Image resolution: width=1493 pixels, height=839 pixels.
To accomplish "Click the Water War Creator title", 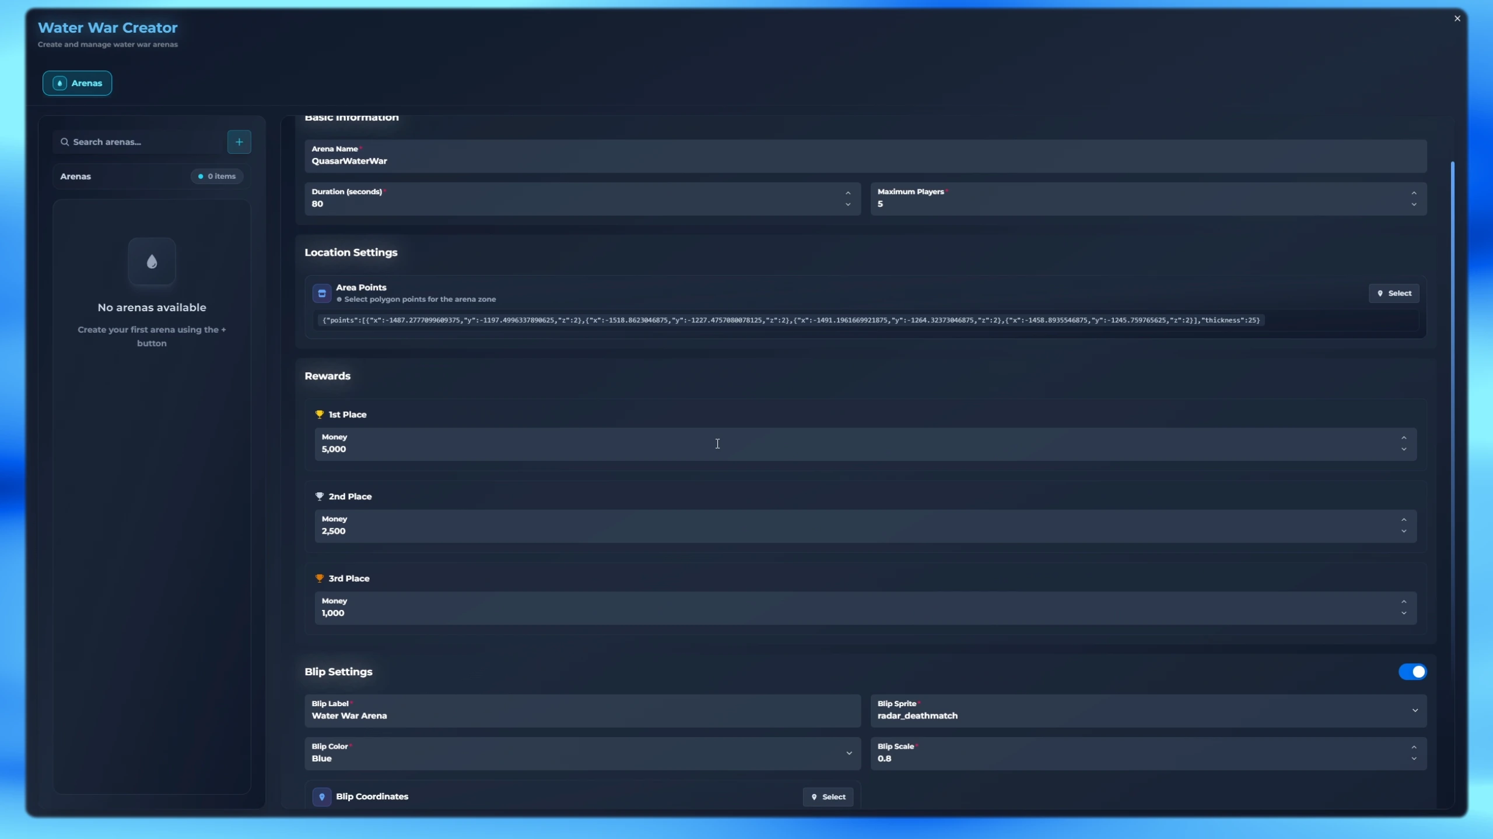I will [108, 27].
